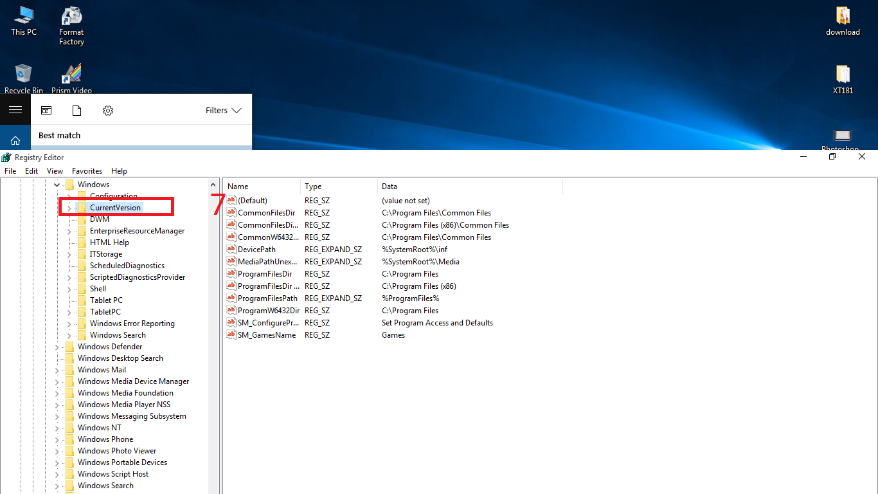Image resolution: width=878 pixels, height=494 pixels.
Task: Select the download folder on the desktop
Action: point(843,21)
